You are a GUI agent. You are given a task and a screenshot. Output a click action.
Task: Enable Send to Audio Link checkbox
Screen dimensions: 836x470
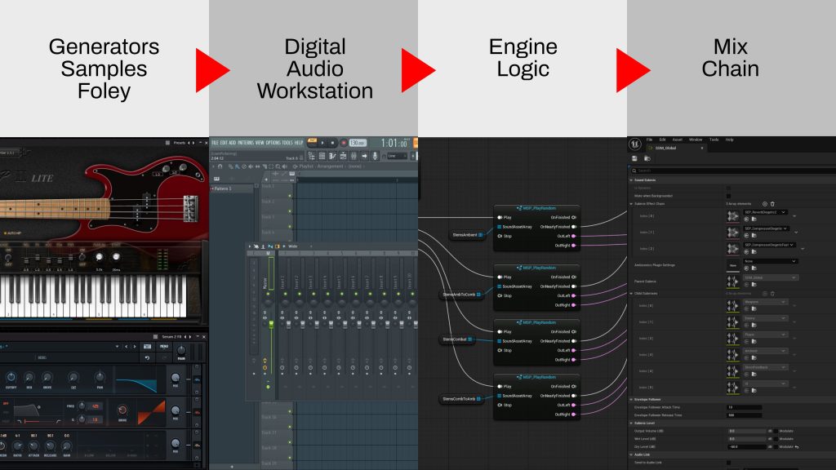[x=729, y=463]
